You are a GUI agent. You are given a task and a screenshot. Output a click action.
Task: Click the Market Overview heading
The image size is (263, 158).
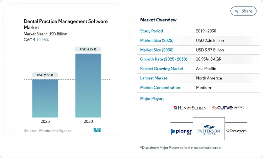(158, 20)
